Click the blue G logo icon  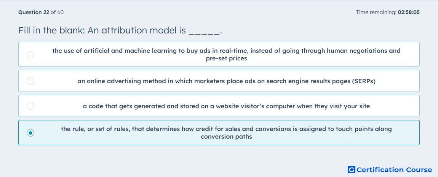pyautogui.click(x=352, y=169)
